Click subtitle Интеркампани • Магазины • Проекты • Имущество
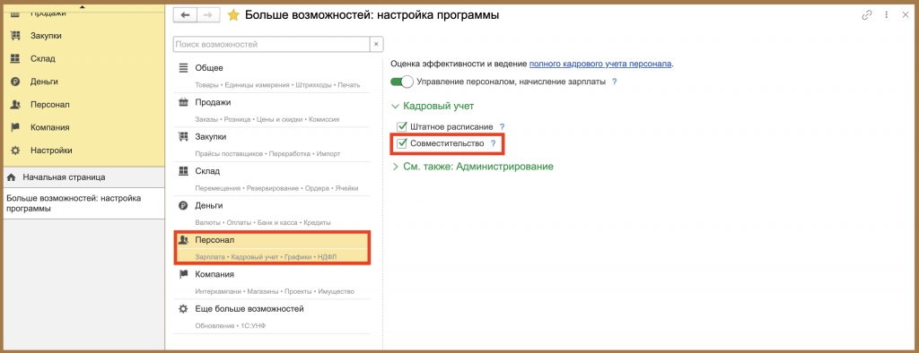The image size is (919, 353). coord(275,291)
